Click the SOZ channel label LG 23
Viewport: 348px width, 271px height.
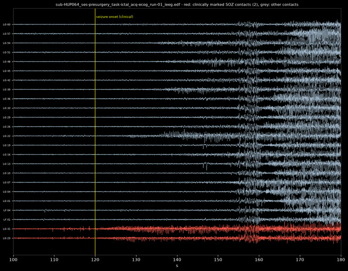[x=7, y=238]
